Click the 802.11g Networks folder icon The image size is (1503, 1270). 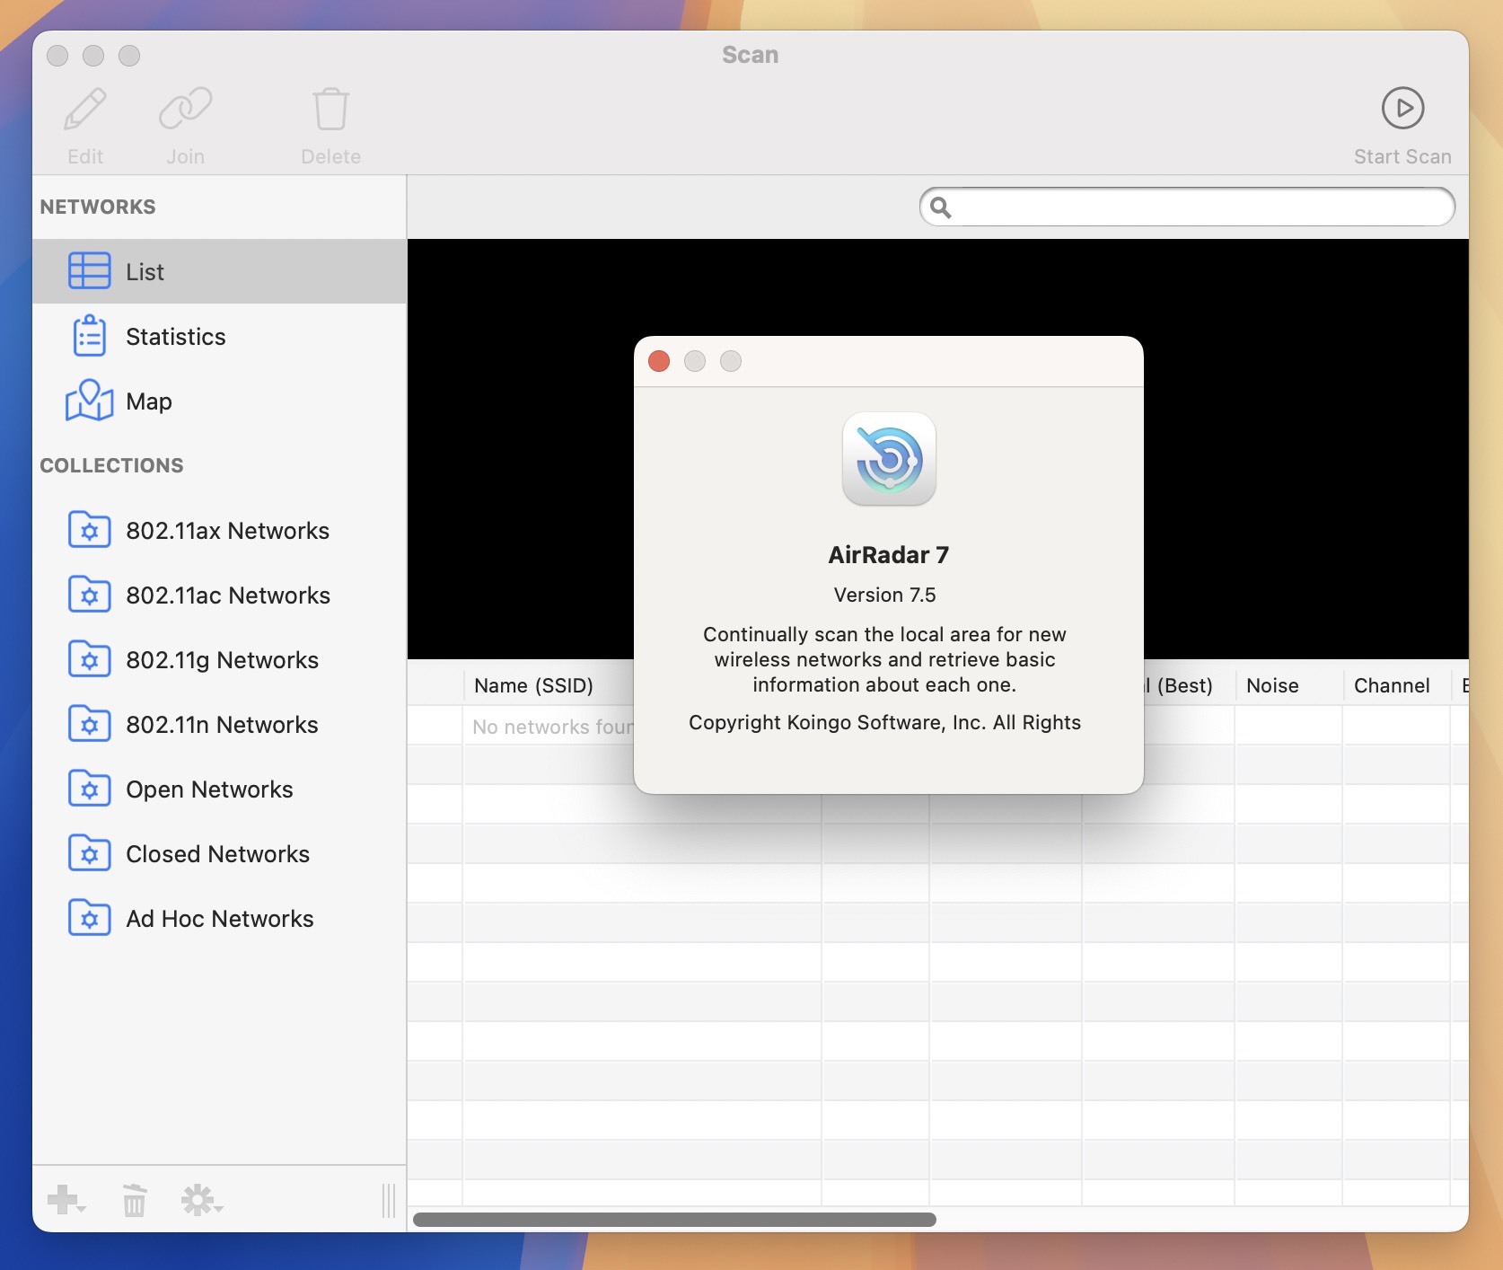pyautogui.click(x=90, y=659)
